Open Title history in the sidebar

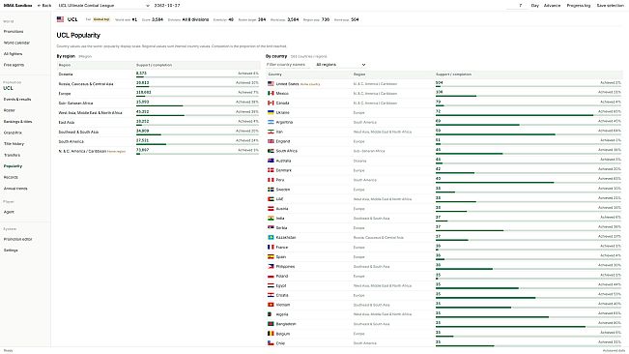coord(14,144)
